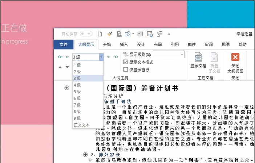Select 7 级 from the level list
The image size is (255, 163).
coord(88,105)
